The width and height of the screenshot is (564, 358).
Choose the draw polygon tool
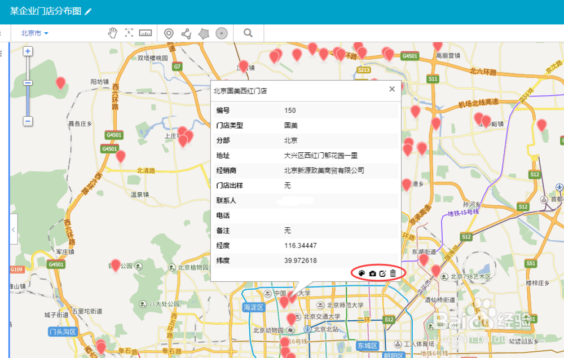pos(204,33)
